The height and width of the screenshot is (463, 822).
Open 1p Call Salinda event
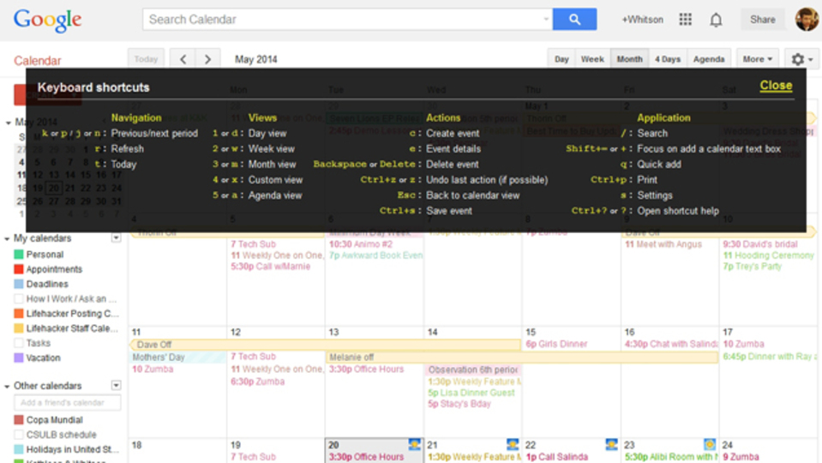click(x=557, y=457)
